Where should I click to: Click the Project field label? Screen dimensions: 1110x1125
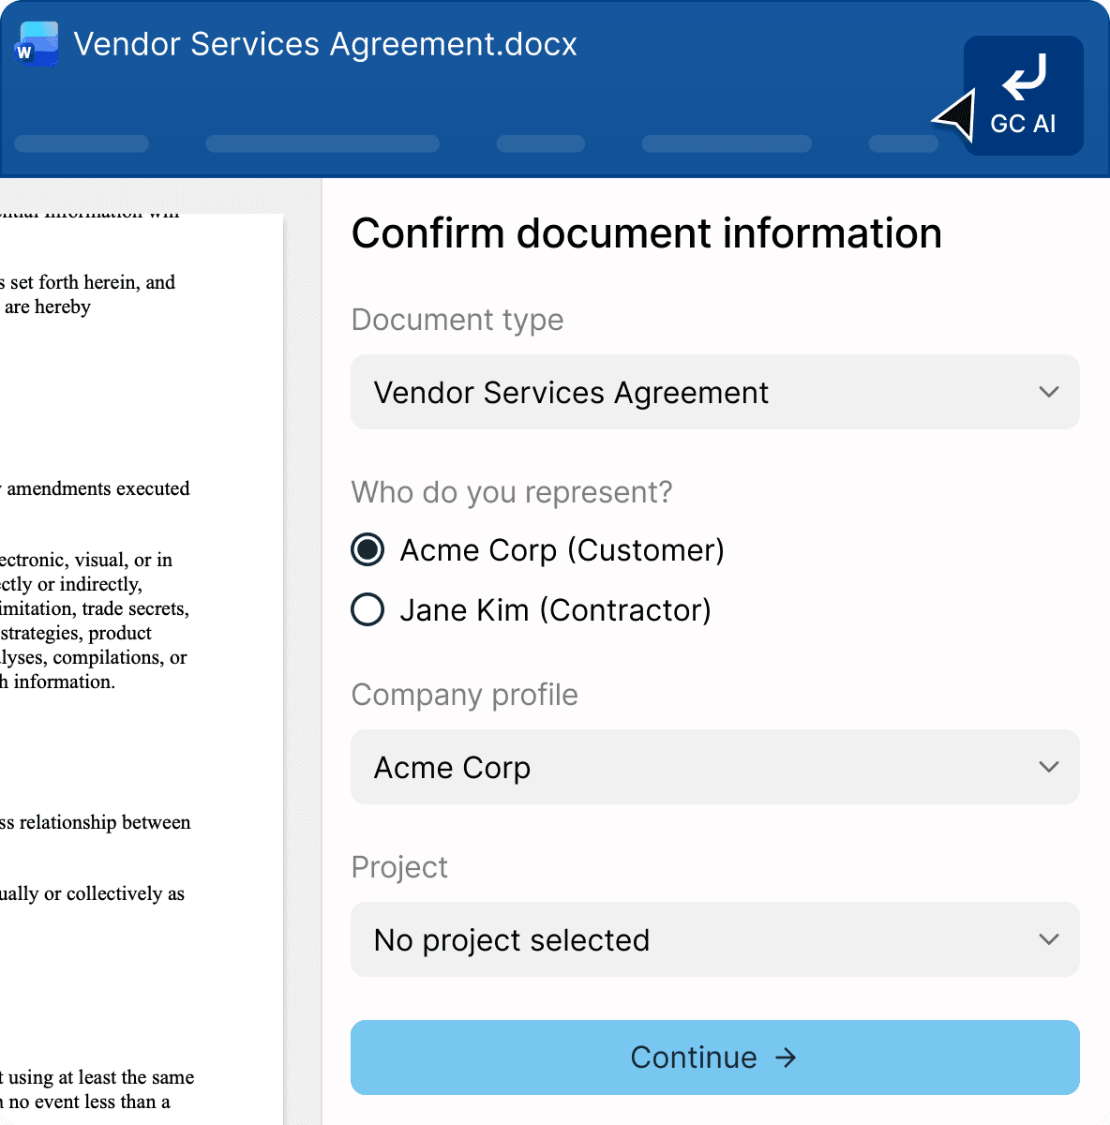[399, 867]
